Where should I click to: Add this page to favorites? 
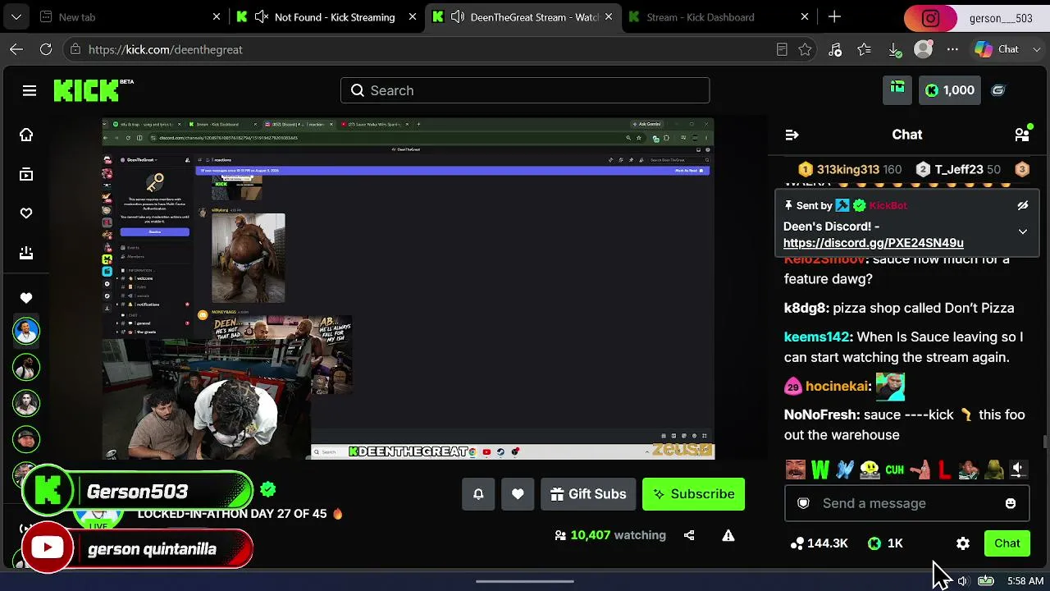(x=806, y=49)
